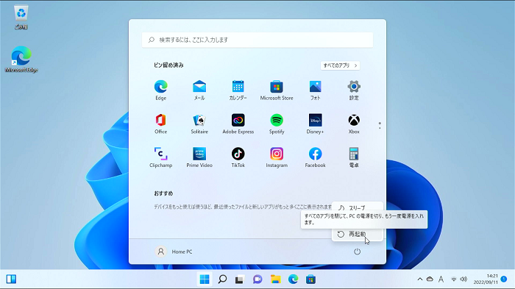Screen dimensions: 515x289
Task: Click the Start menu search field
Action: click(x=257, y=40)
